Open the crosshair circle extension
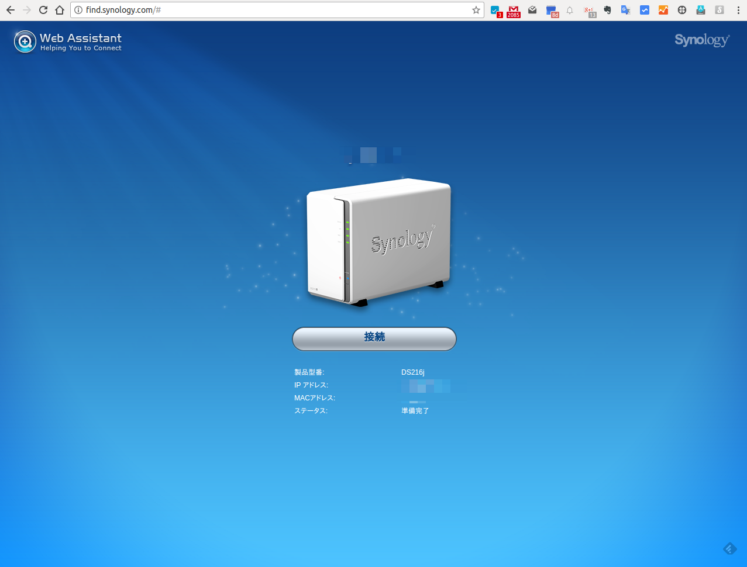Screen dimensions: 747x567 (x=682, y=10)
